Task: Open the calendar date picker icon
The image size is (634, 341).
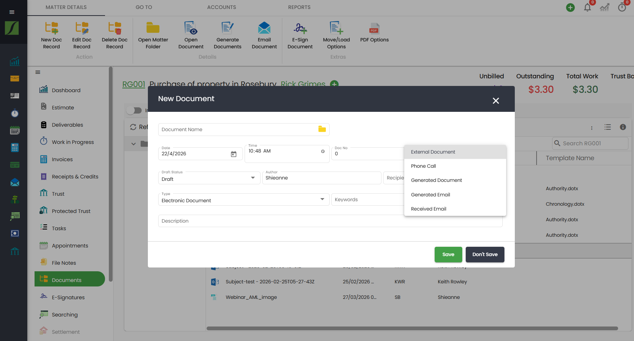Action: coord(234,154)
